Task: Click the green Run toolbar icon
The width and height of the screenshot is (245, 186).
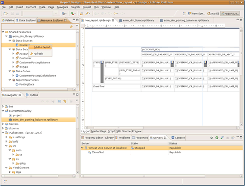Action: click(x=72, y=14)
